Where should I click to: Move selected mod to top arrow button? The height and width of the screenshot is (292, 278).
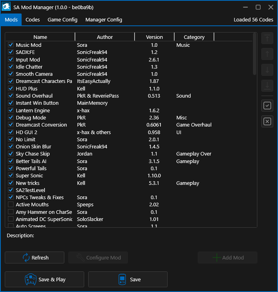click(267, 38)
